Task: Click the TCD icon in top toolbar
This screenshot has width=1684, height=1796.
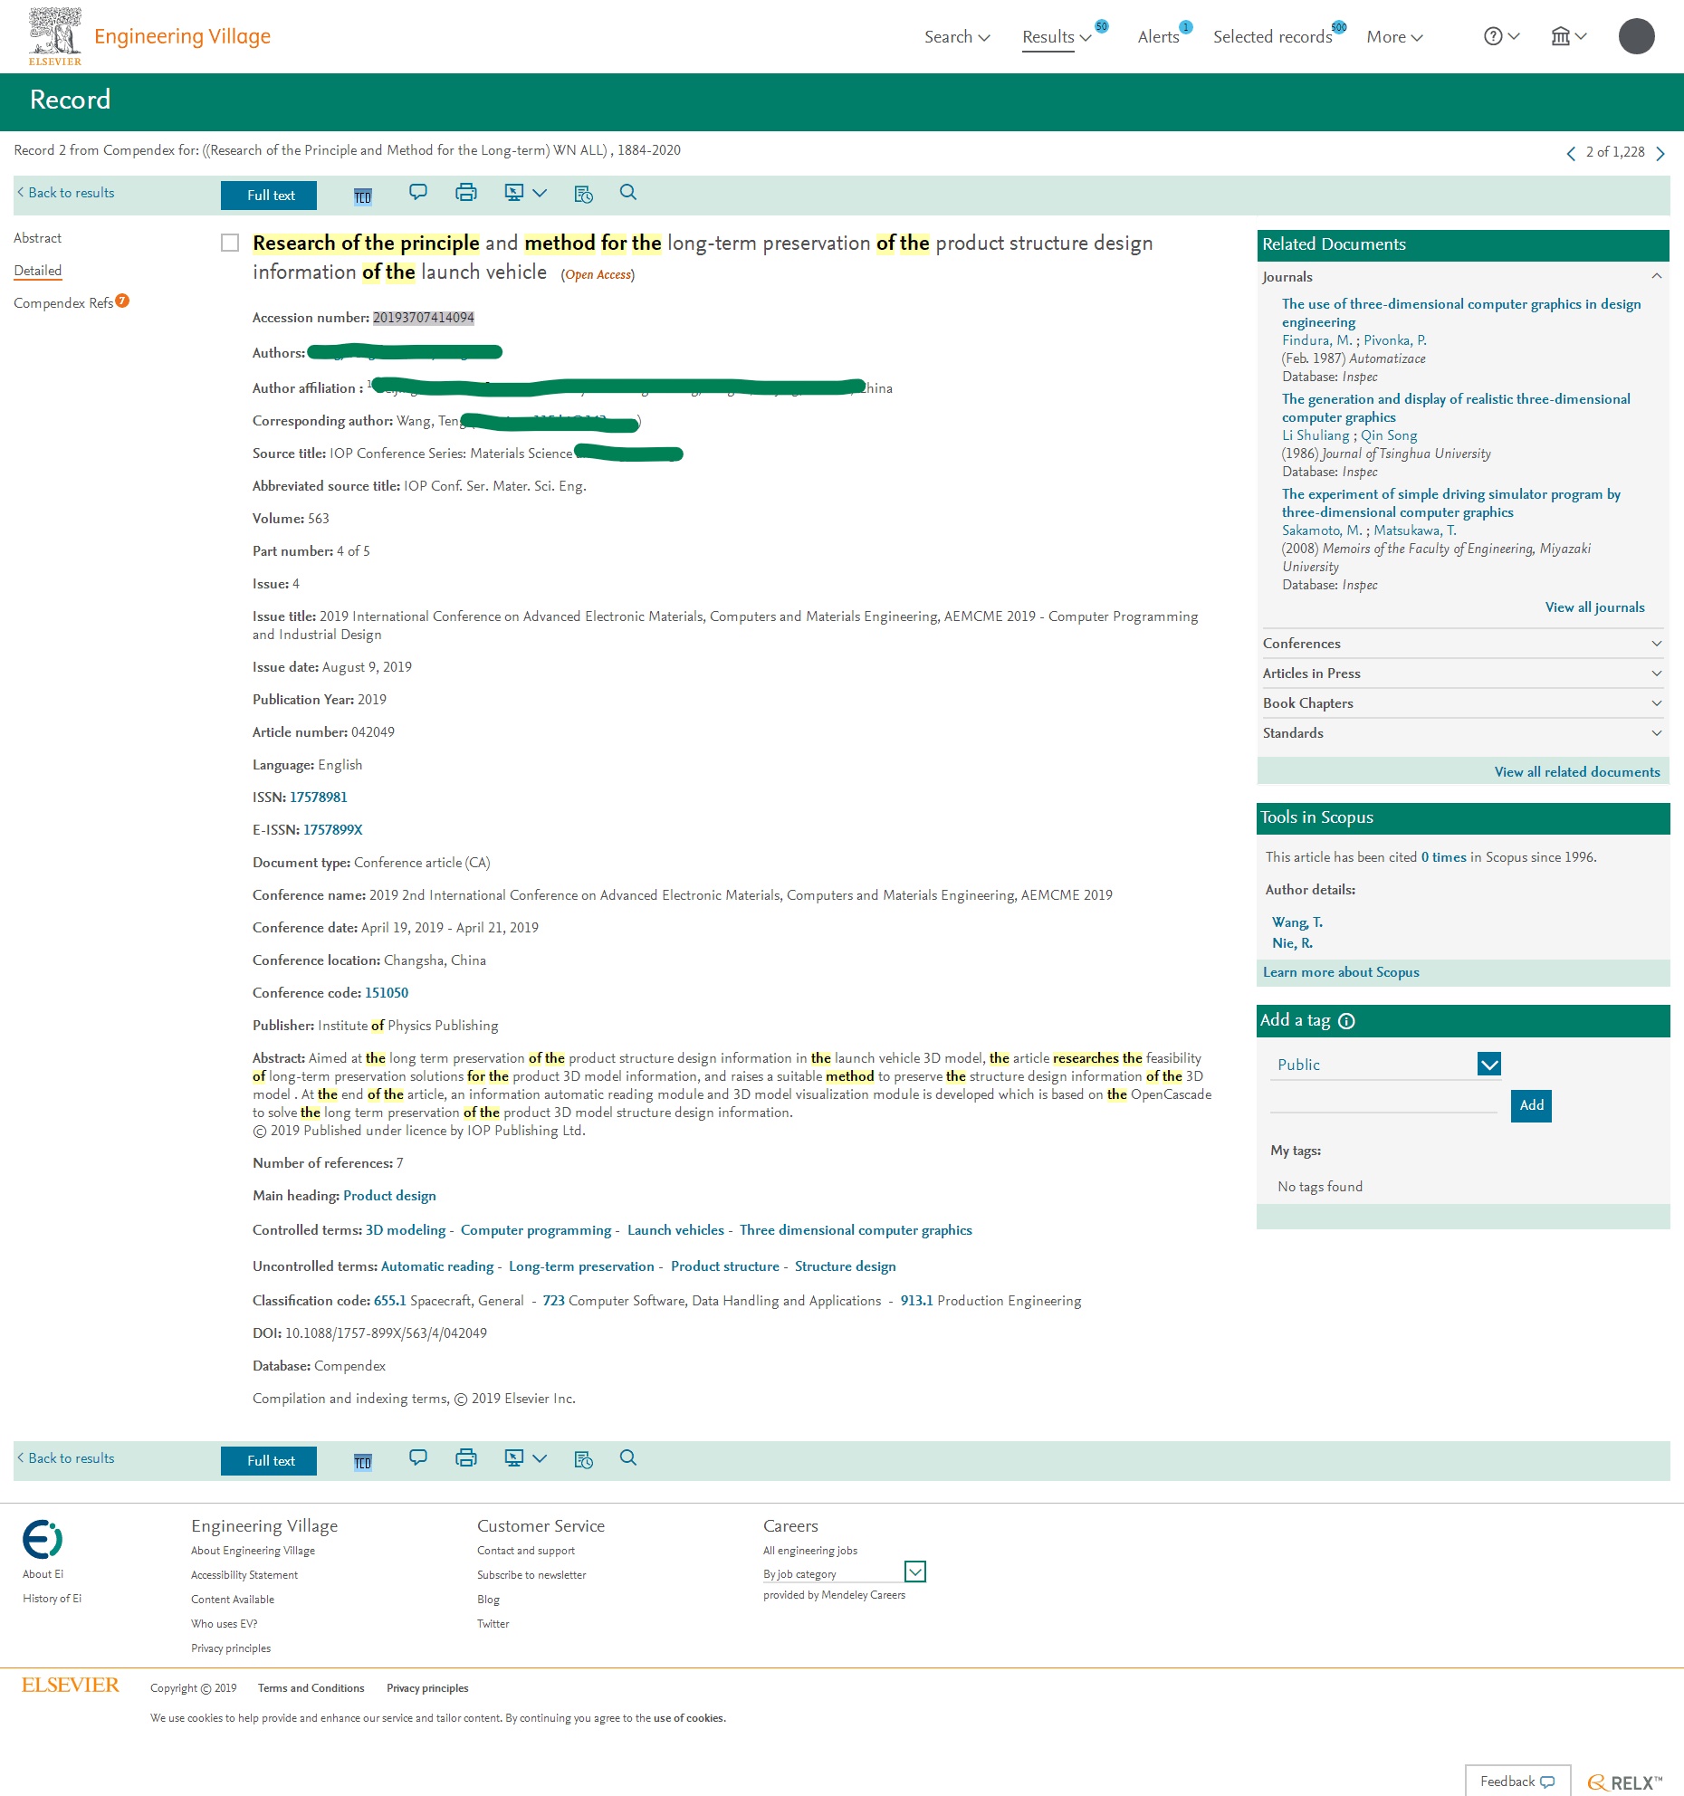Action: click(x=362, y=196)
